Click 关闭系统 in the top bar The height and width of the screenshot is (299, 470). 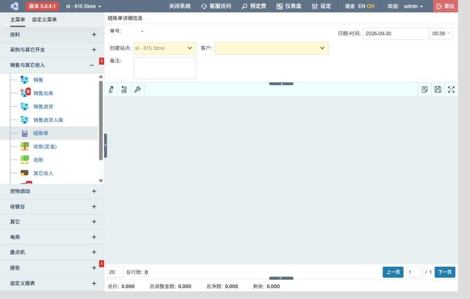coord(180,6)
